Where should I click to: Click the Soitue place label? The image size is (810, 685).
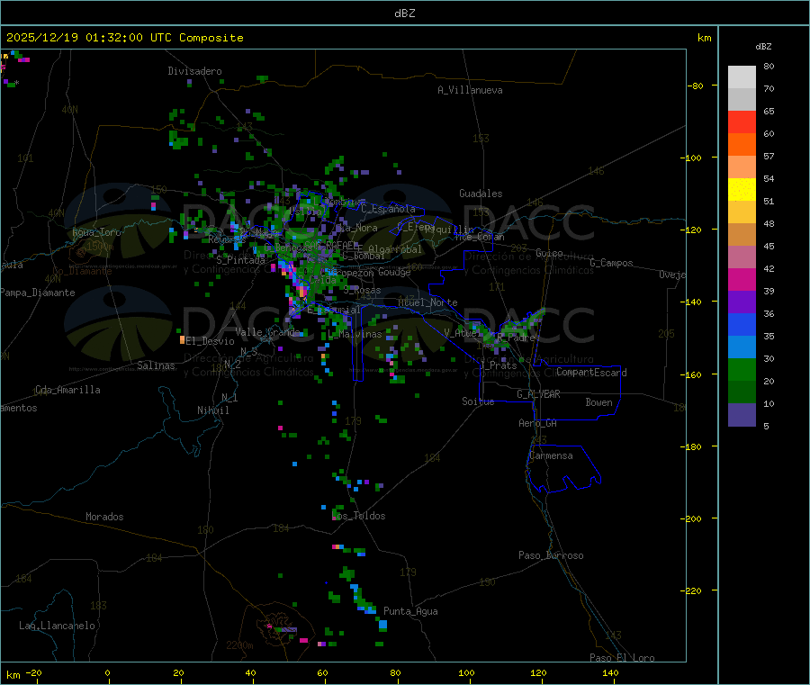tap(478, 401)
